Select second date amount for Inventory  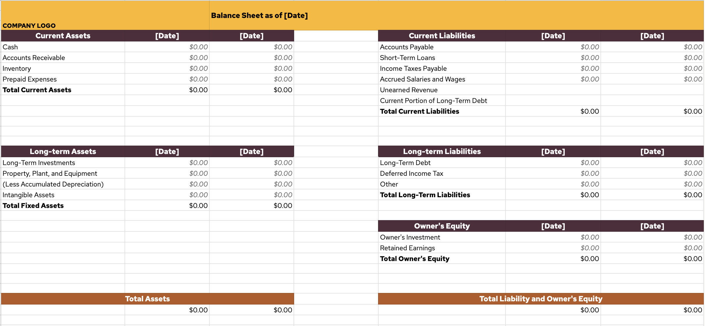[283, 68]
